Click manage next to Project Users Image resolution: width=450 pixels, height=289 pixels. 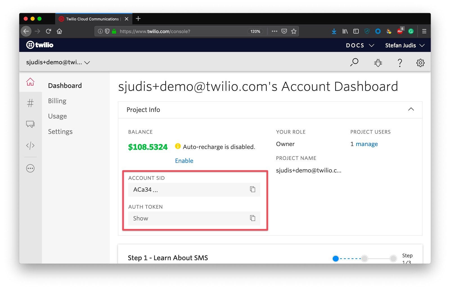click(x=367, y=144)
